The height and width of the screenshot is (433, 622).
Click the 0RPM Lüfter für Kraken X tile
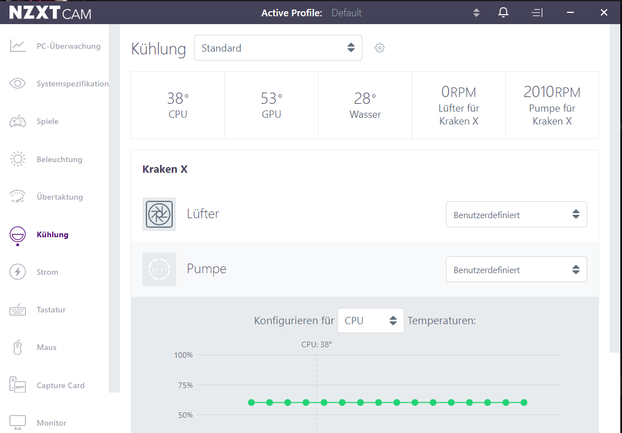pyautogui.click(x=459, y=105)
